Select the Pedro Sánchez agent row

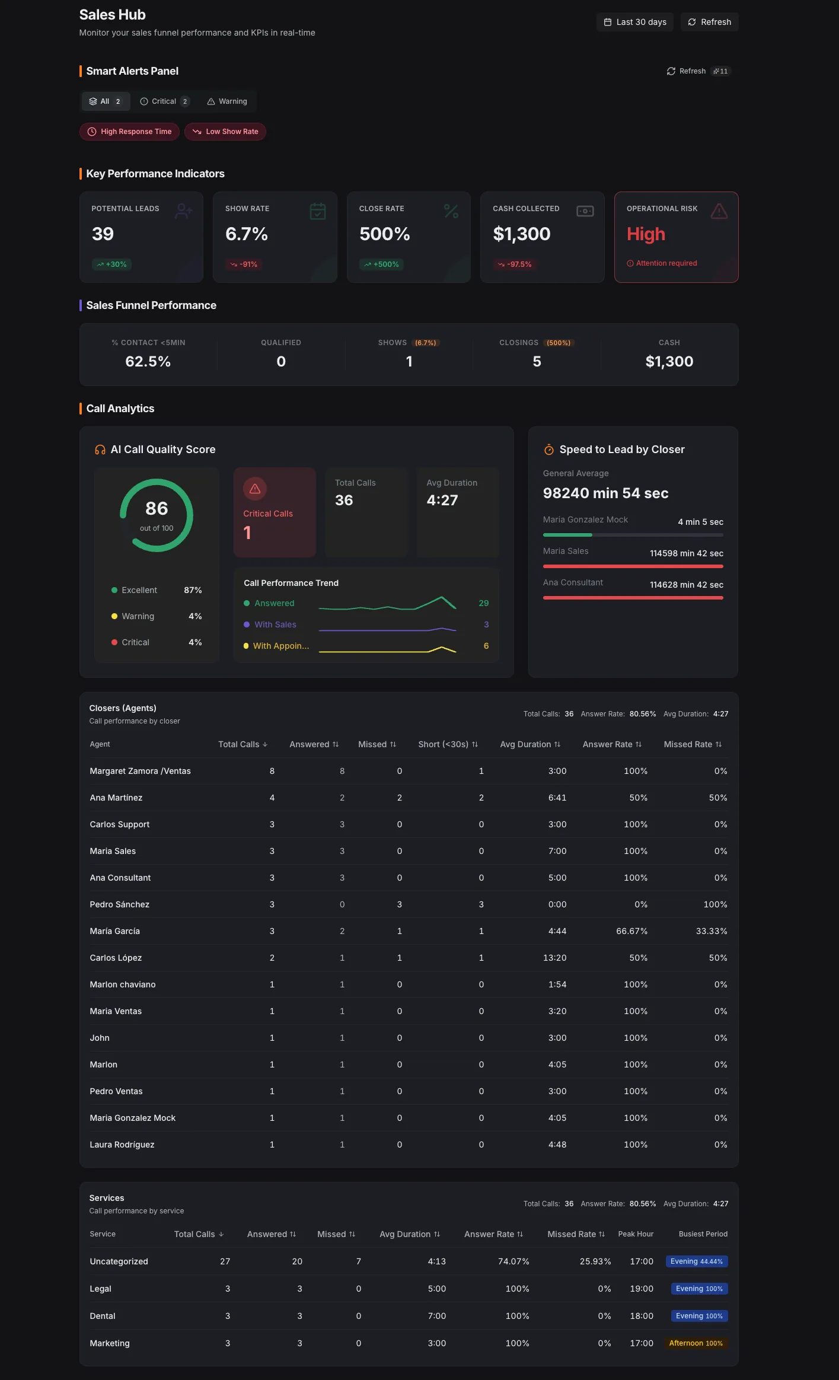tap(409, 904)
